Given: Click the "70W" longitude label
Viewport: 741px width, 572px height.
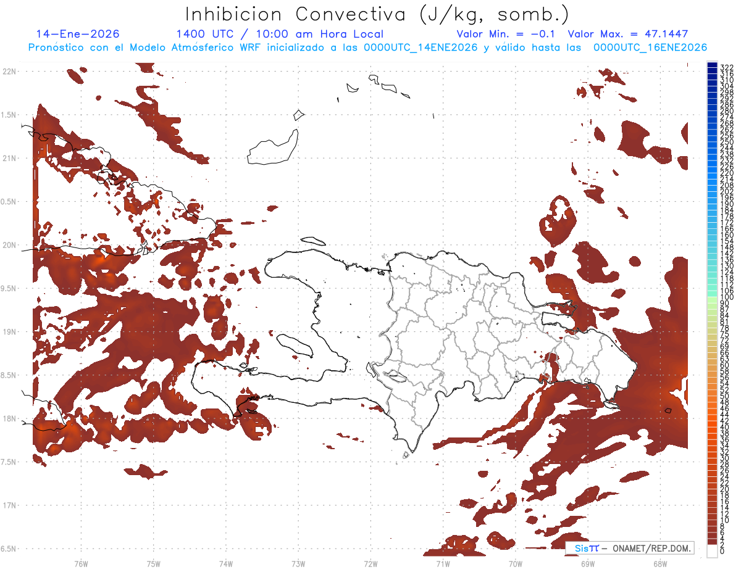Looking at the screenshot, I should tap(515, 563).
